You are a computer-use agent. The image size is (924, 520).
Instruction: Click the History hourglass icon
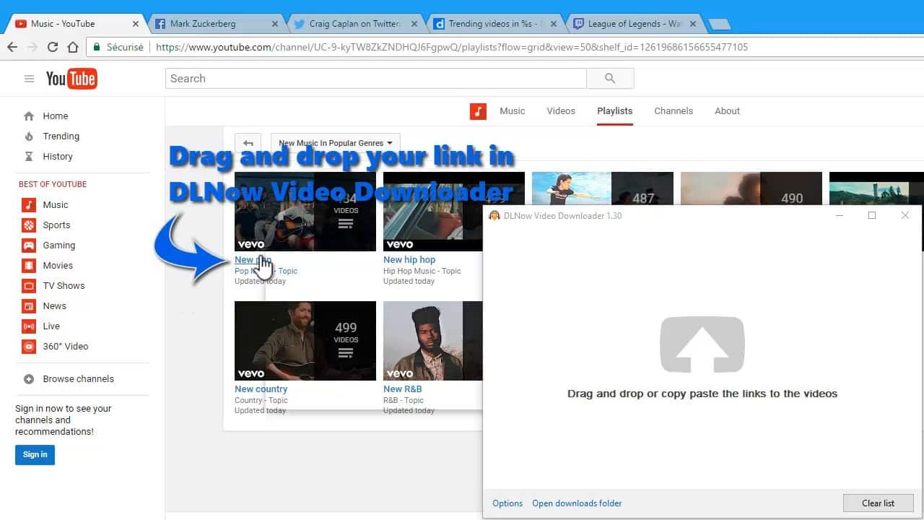29,156
